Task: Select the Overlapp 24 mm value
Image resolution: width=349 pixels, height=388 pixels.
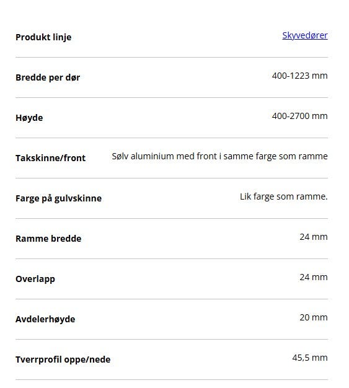Action: point(314,278)
